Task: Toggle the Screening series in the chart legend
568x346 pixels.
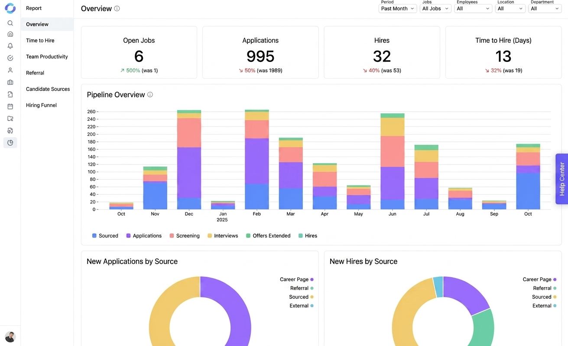Action: (x=184, y=236)
